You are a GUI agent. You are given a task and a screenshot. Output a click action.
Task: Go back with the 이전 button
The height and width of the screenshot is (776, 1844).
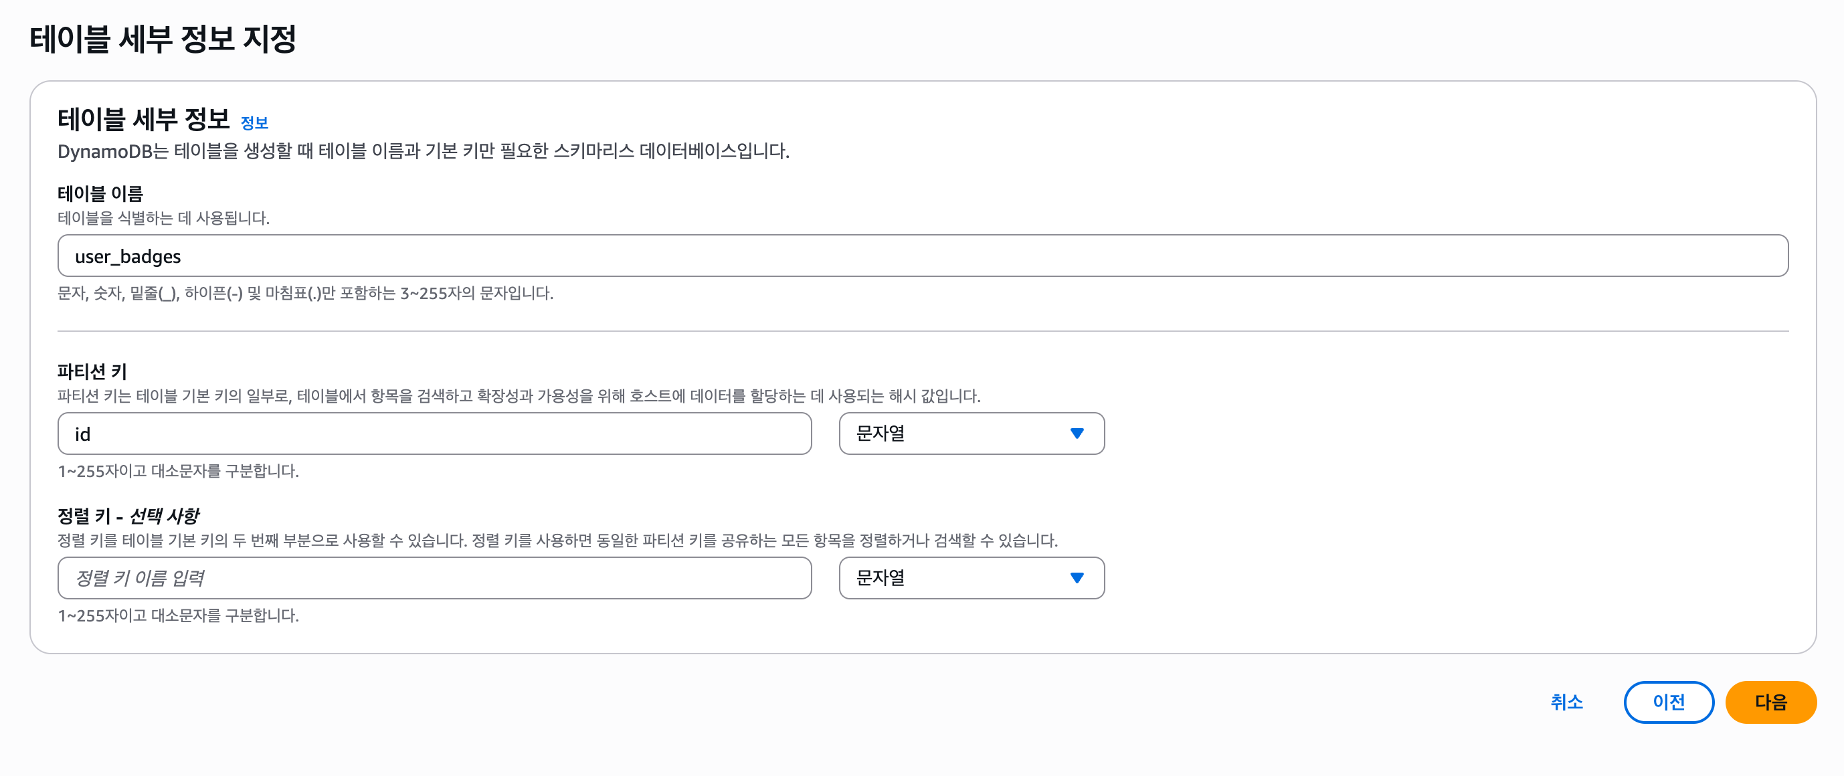(x=1668, y=702)
